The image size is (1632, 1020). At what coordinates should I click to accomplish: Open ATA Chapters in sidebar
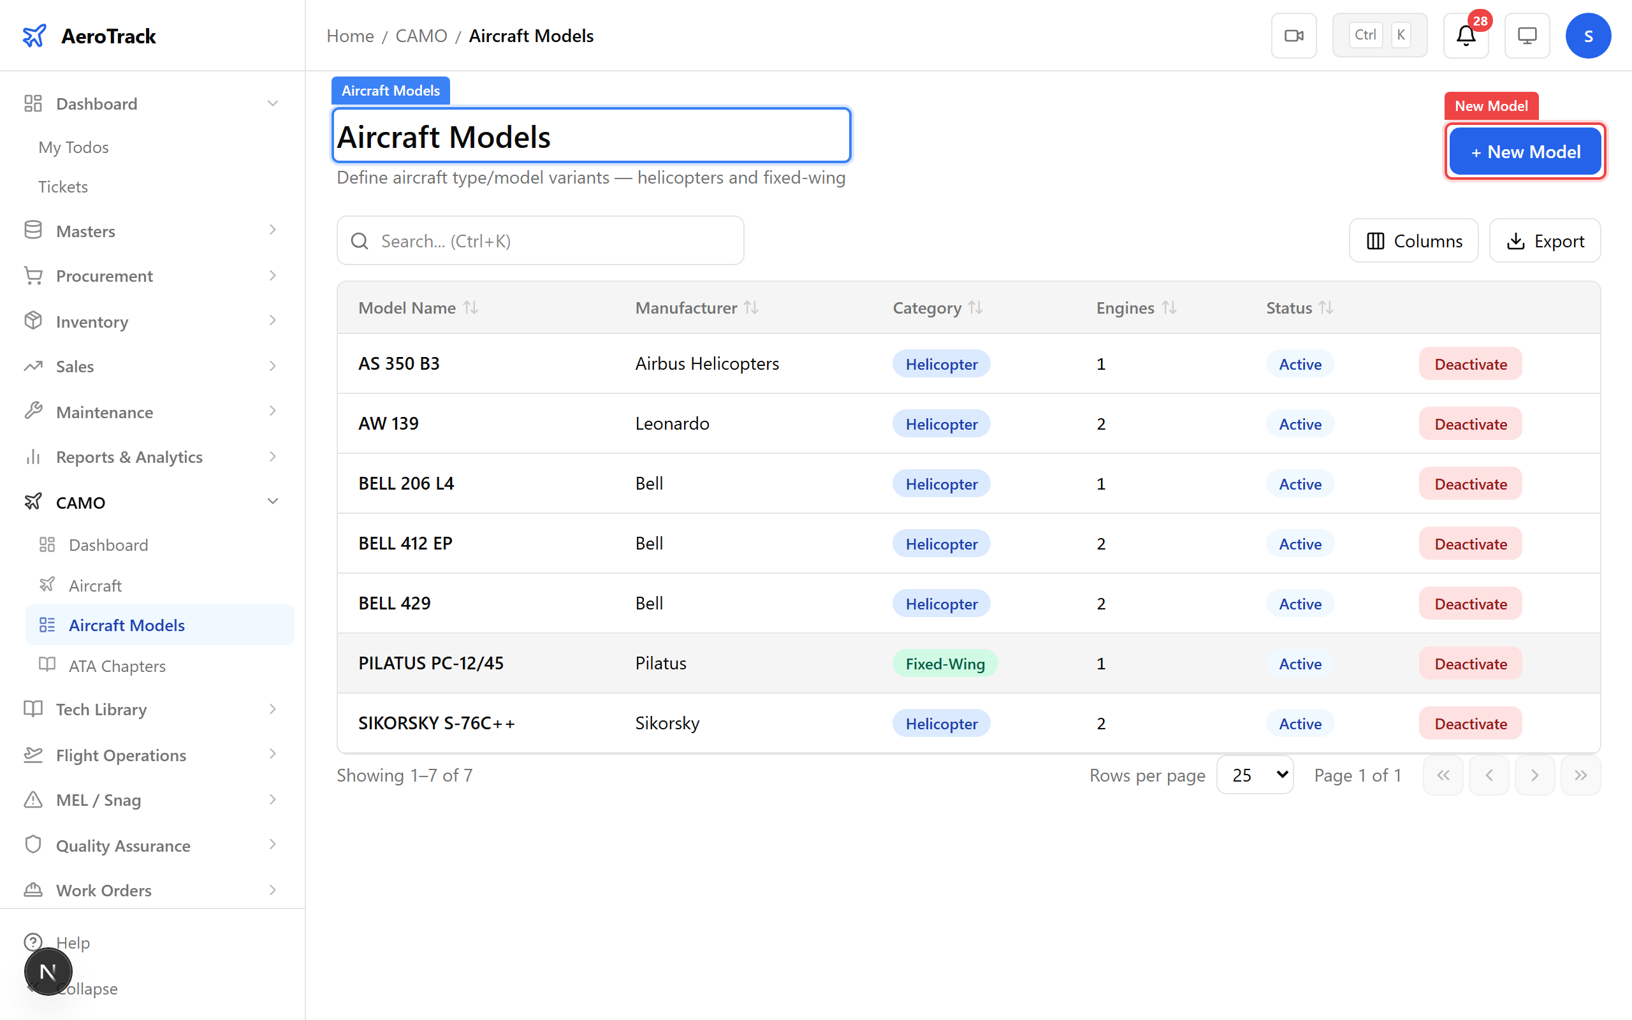117,666
